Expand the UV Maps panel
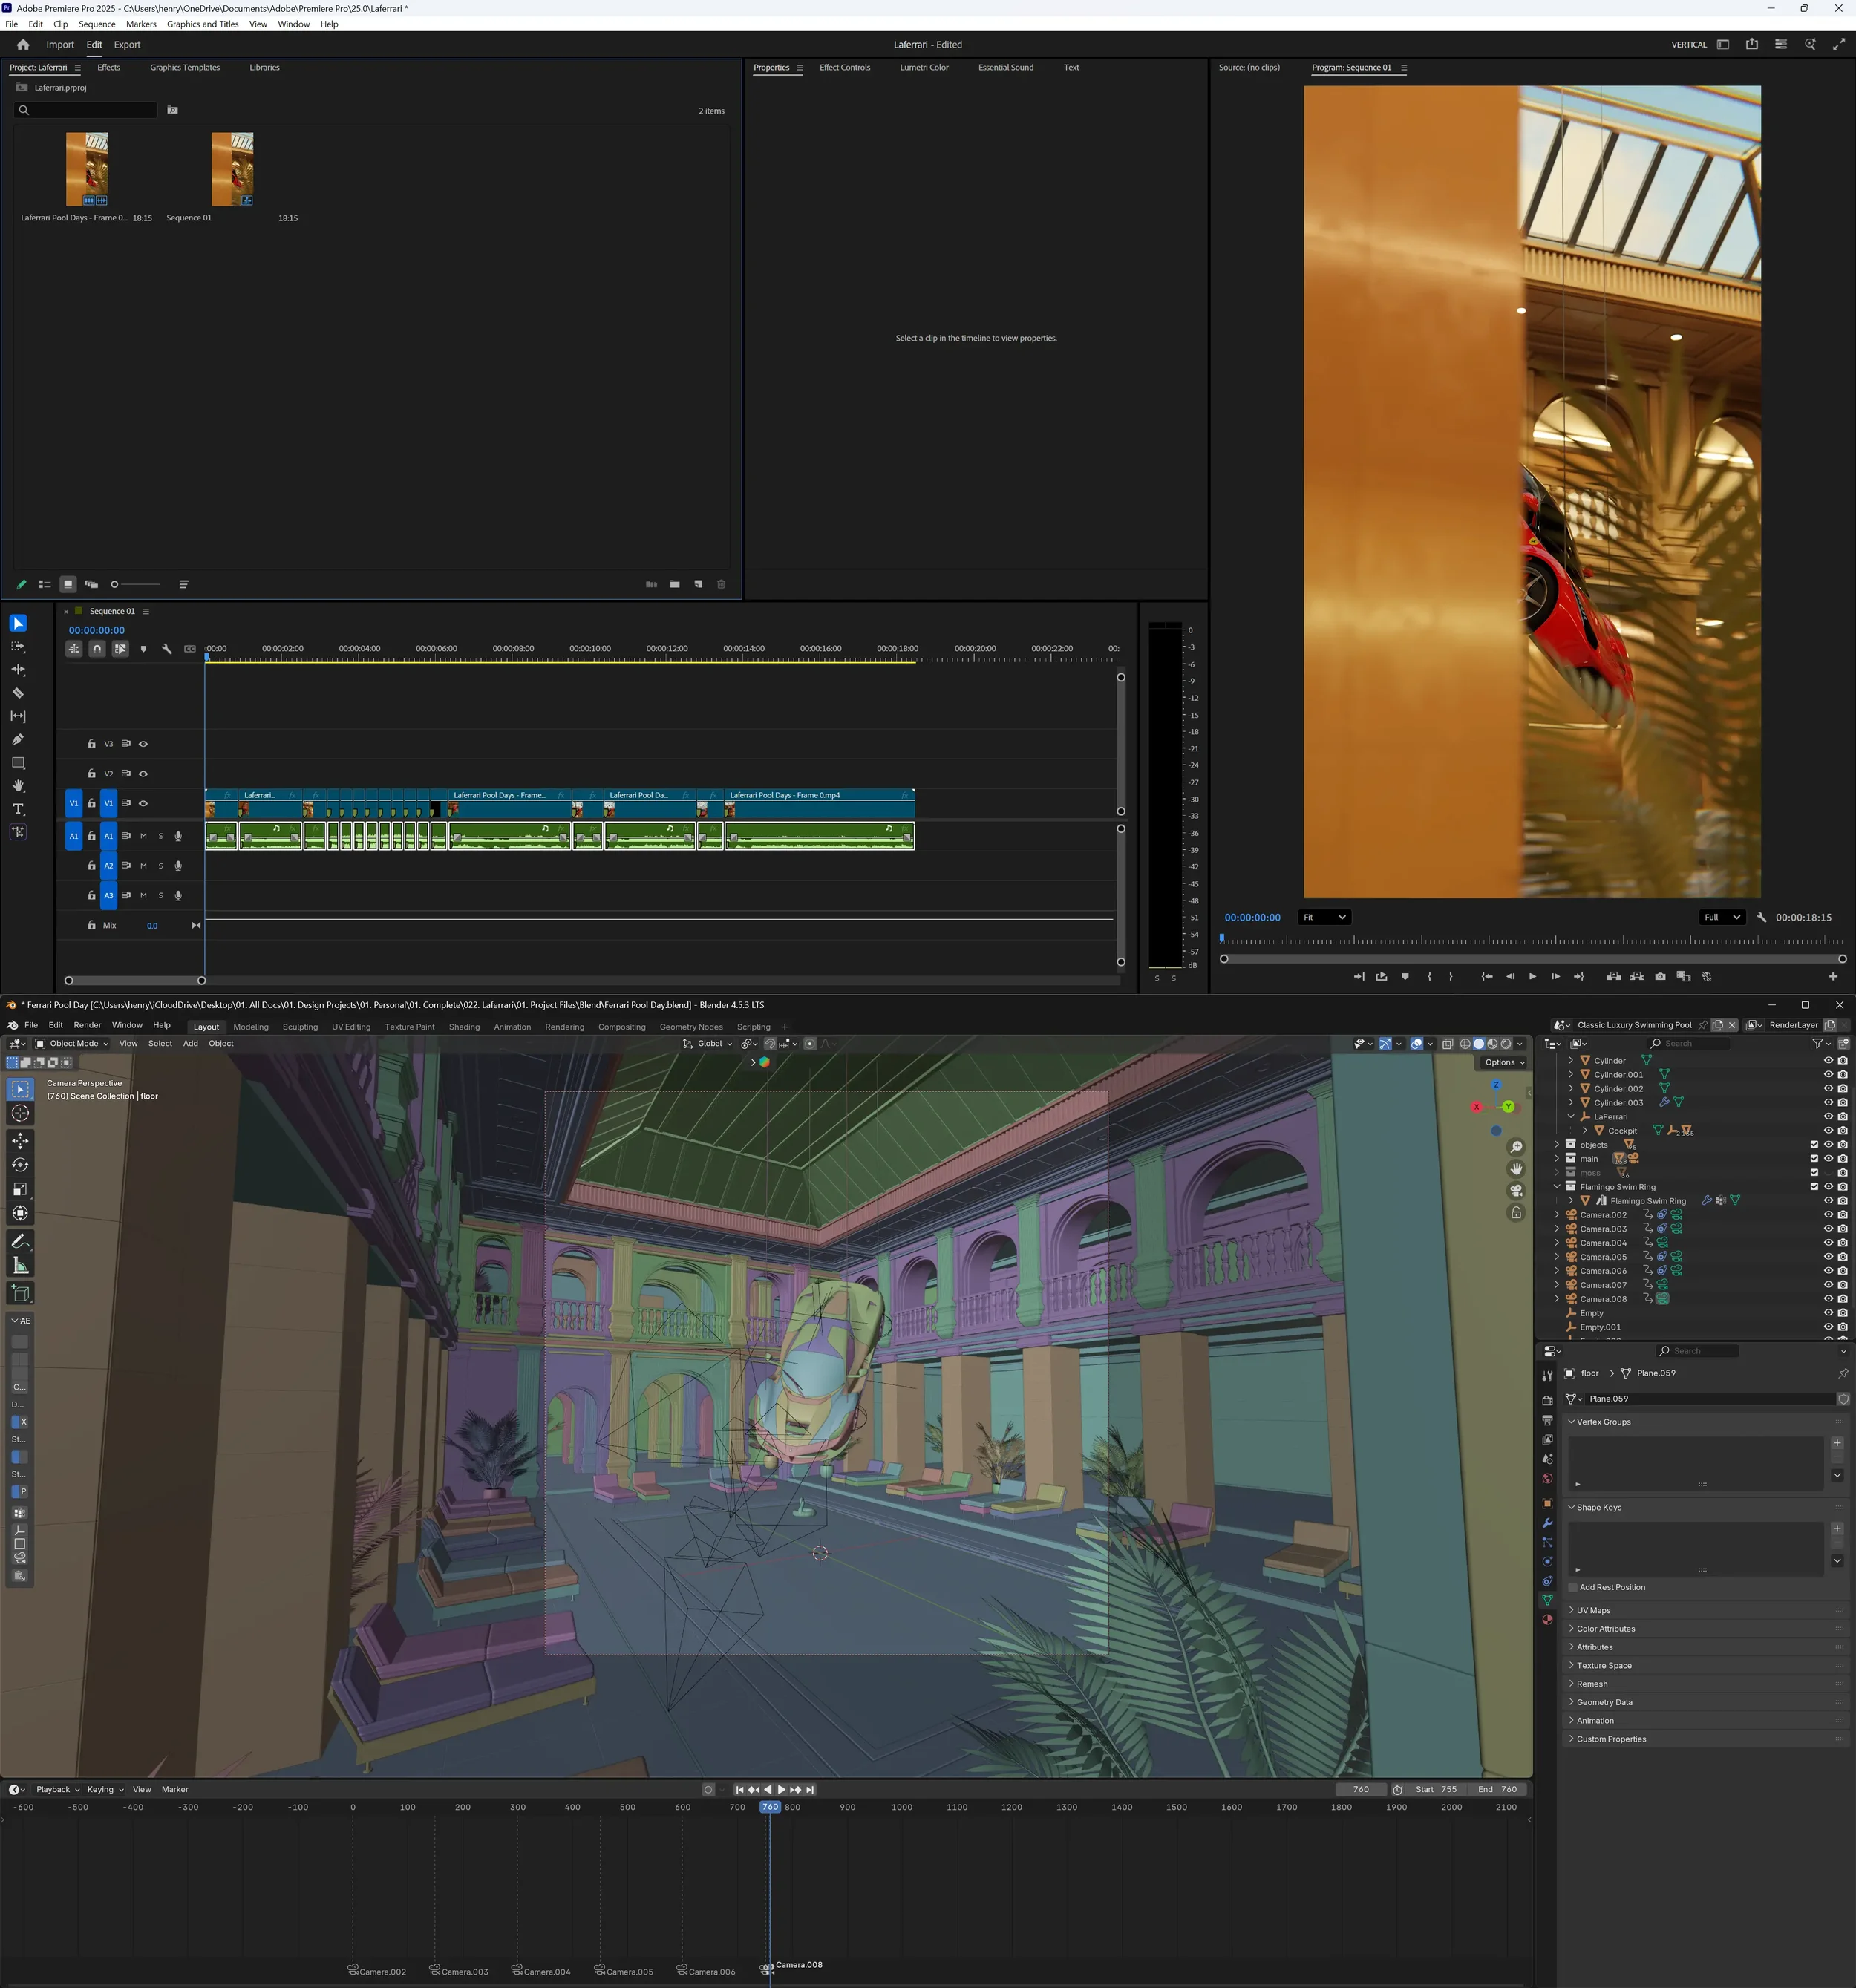This screenshot has height=1988, width=1856. (x=1593, y=1610)
